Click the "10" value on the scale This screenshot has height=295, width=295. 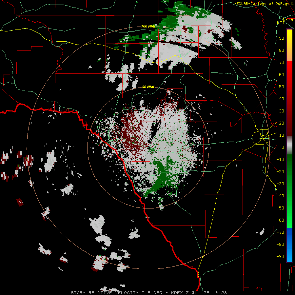click(282, 135)
